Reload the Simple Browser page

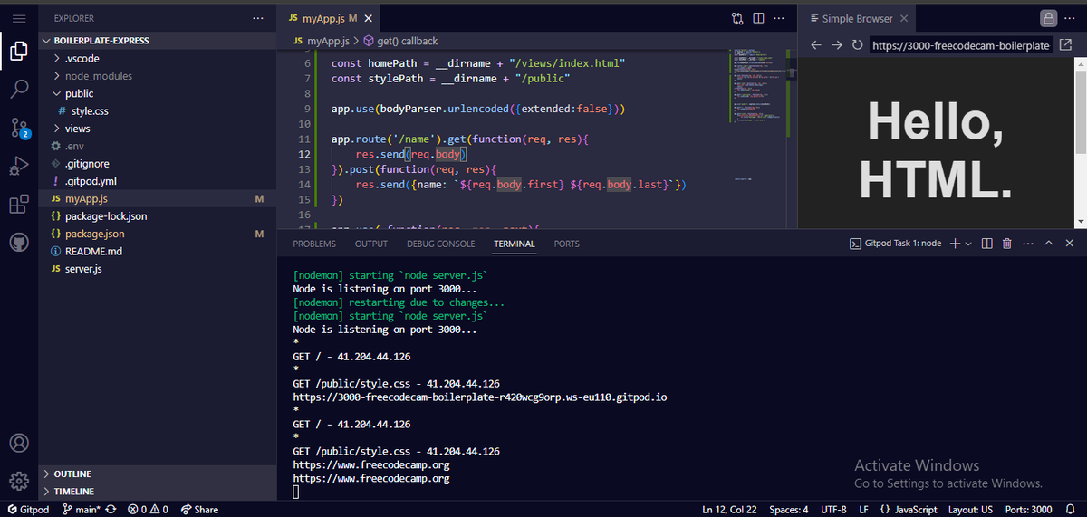[x=857, y=45]
